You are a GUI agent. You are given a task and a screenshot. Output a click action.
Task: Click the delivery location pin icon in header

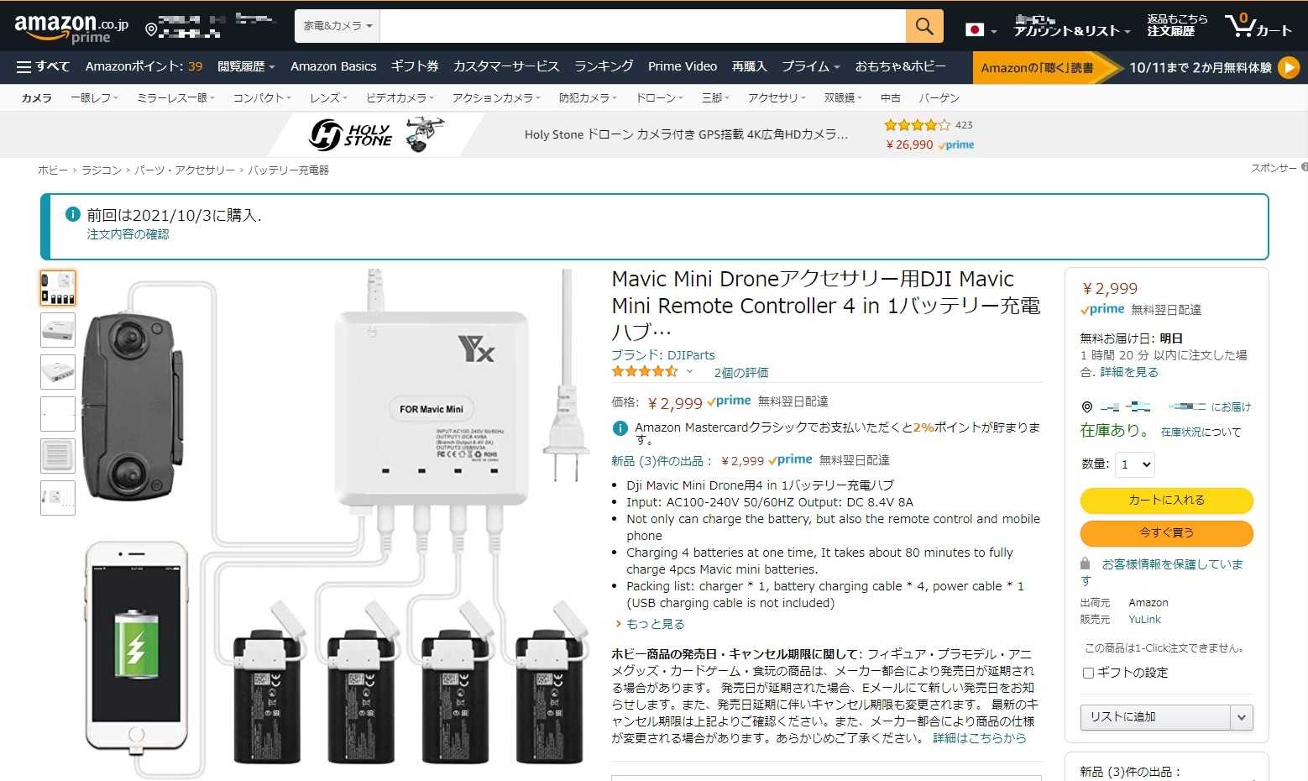(x=151, y=29)
